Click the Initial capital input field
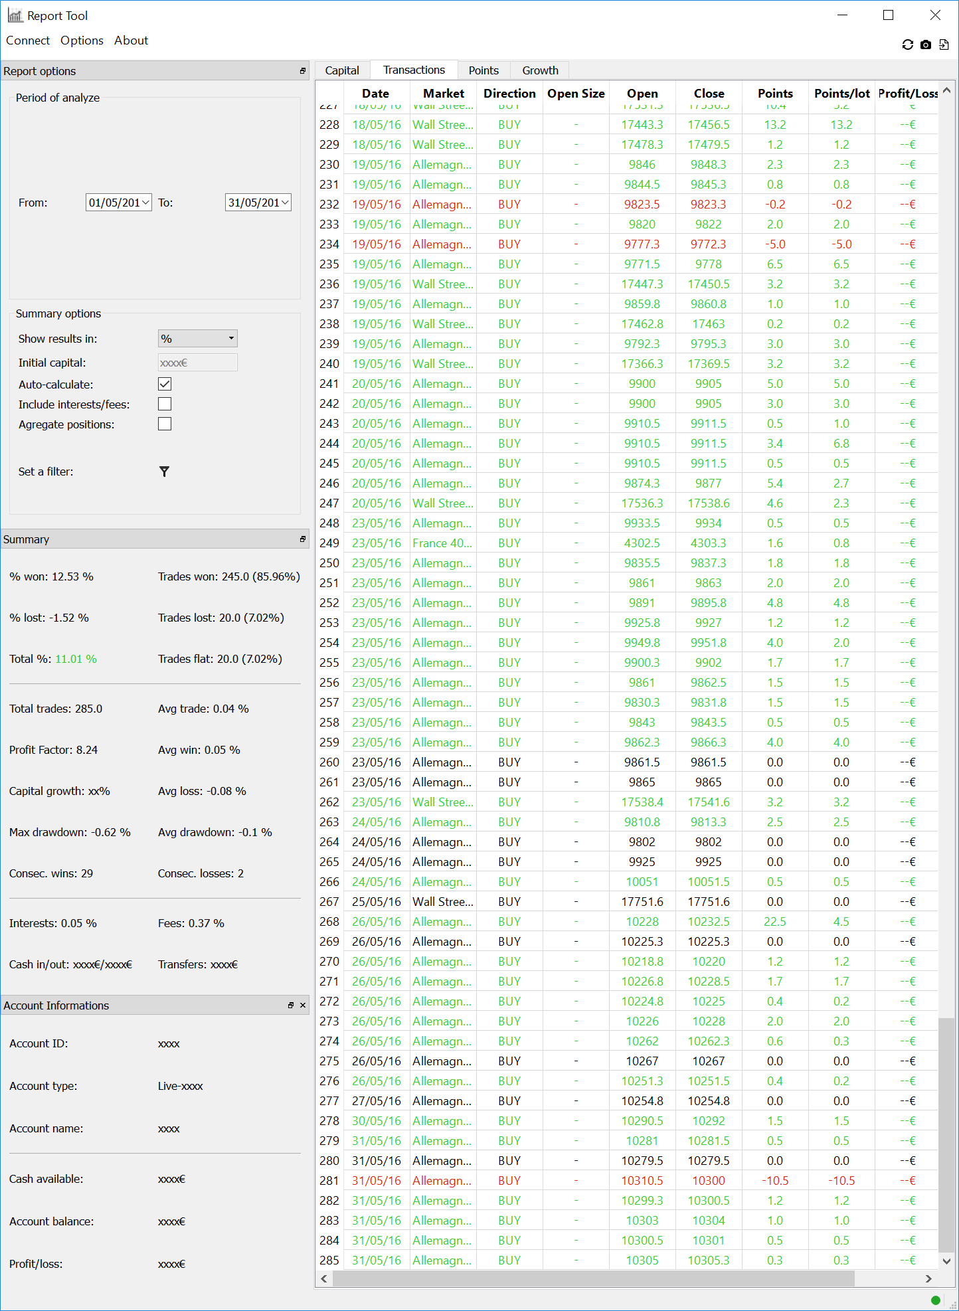Image resolution: width=959 pixels, height=1311 pixels. tap(198, 363)
